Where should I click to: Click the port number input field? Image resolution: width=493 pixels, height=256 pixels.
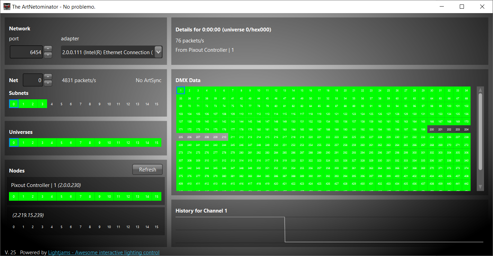26,52
